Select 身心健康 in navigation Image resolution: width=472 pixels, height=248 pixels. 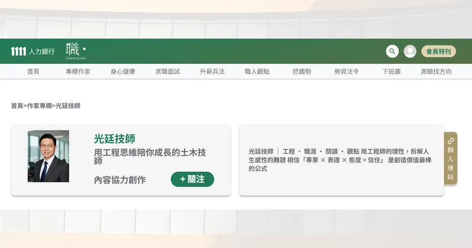(x=123, y=71)
